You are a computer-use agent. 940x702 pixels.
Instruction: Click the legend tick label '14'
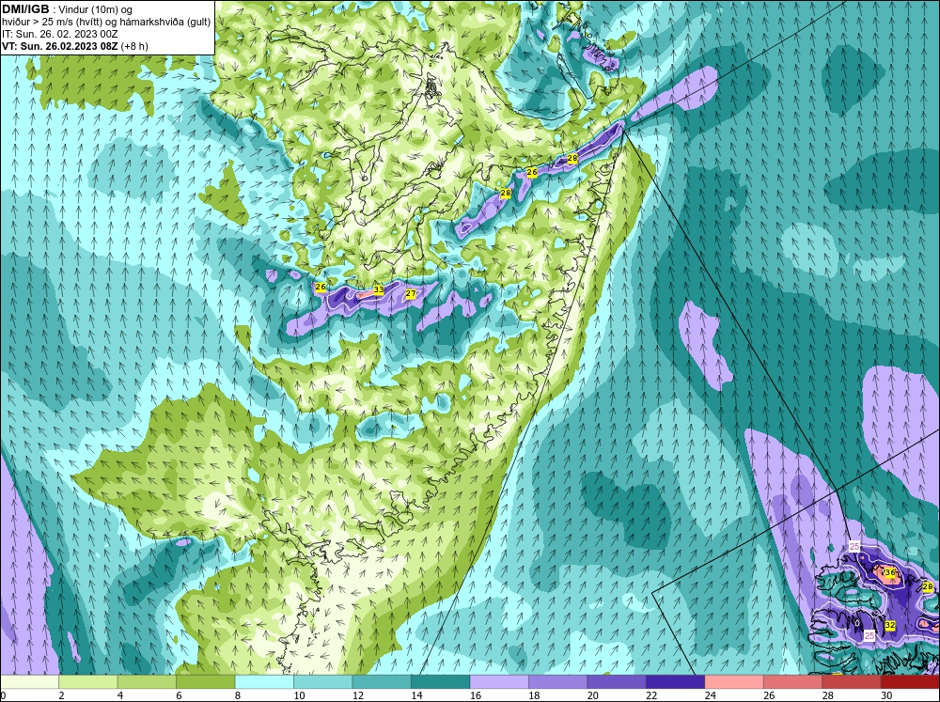coord(416,694)
